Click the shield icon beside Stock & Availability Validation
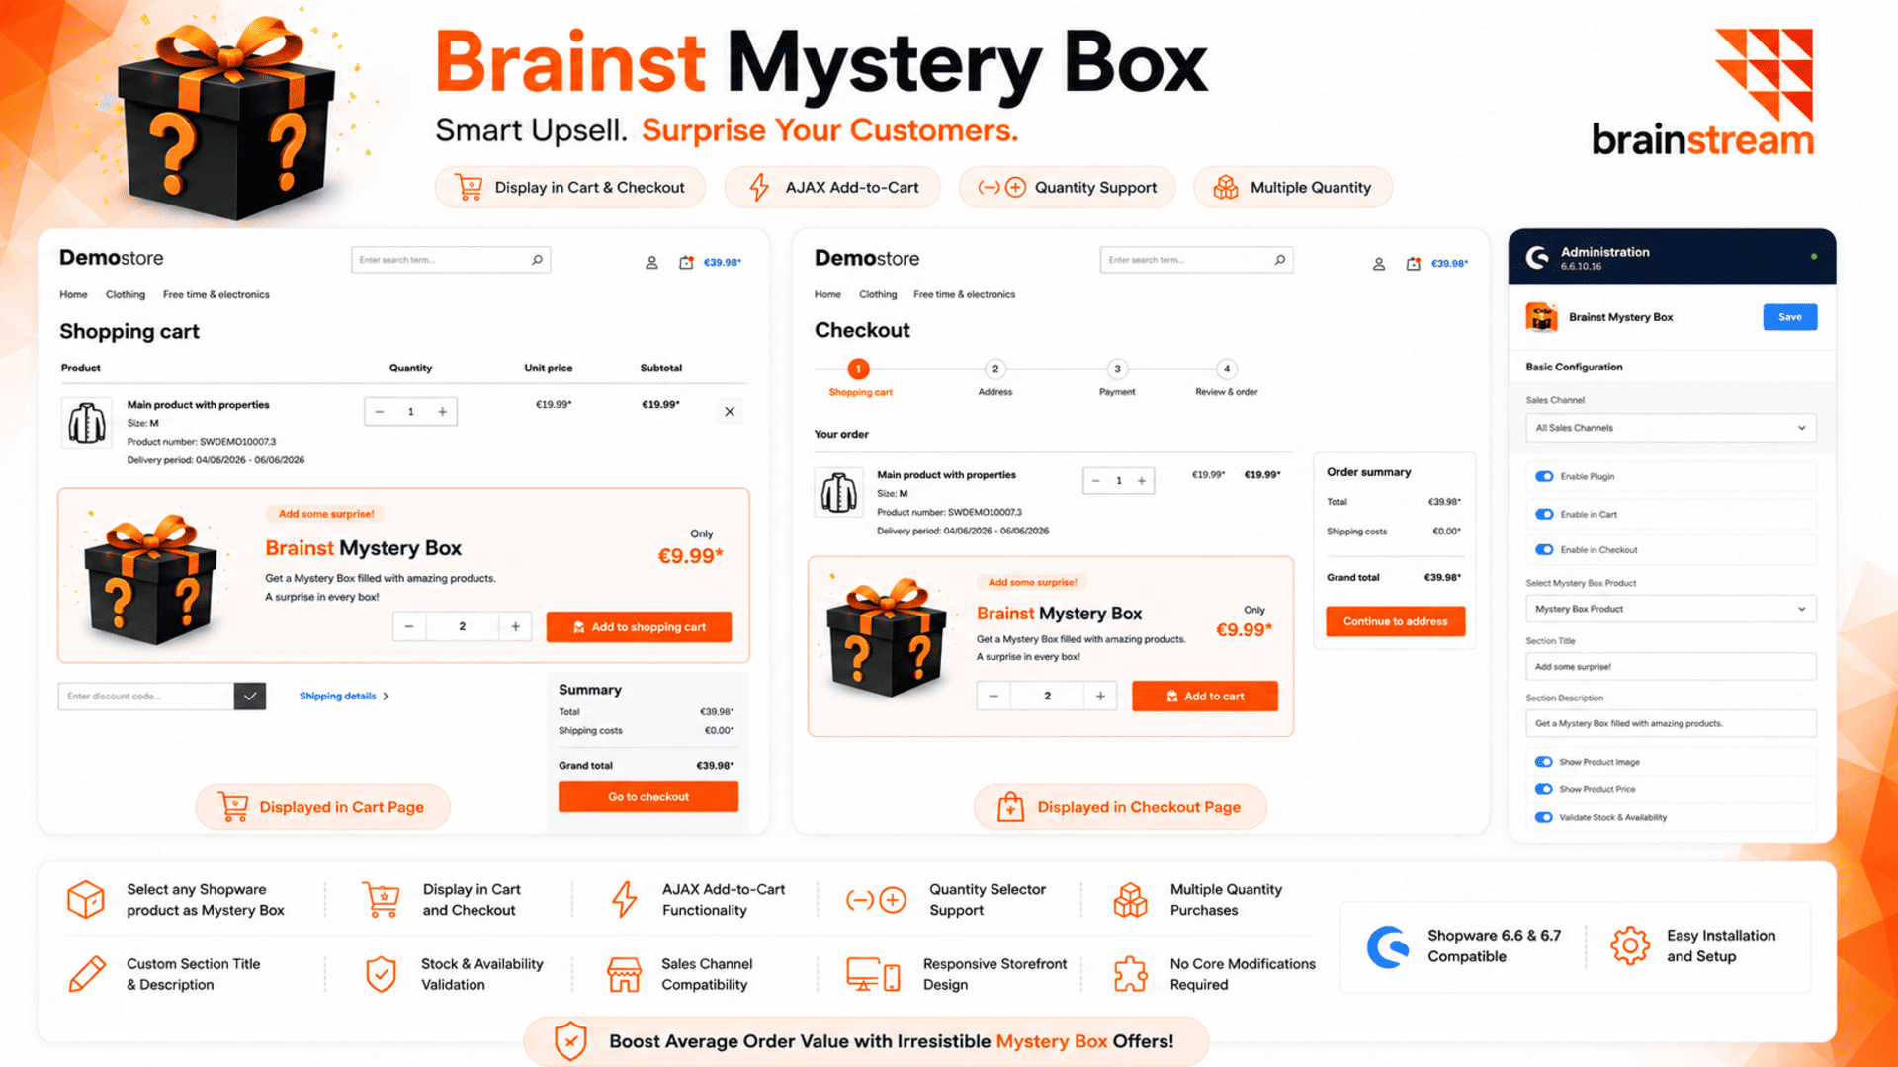1898x1067 pixels. click(381, 974)
